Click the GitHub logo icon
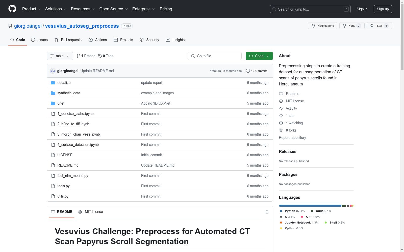Screen dimensions: 404x252 (x=12, y=9)
